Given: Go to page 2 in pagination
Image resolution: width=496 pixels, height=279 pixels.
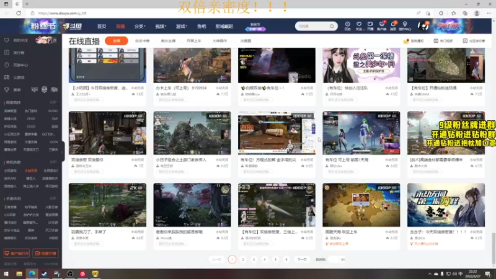Looking at the screenshot, I should [x=243, y=259].
